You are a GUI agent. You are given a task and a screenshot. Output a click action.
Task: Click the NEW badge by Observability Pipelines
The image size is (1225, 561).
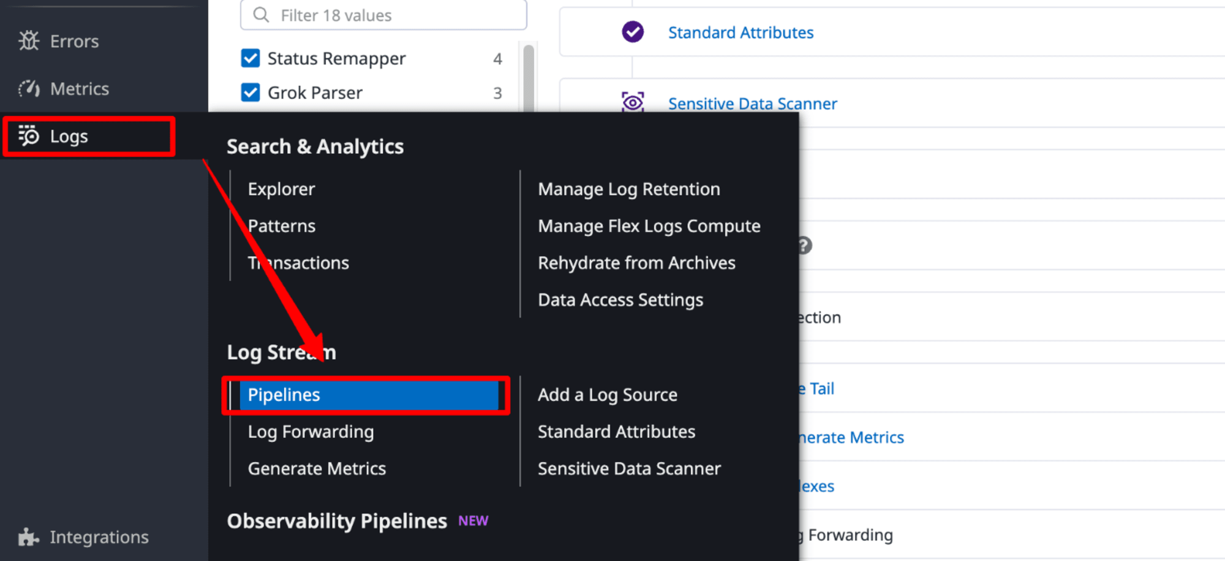coord(473,521)
